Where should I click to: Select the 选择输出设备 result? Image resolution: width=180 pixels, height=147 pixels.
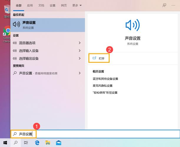coord(48,59)
